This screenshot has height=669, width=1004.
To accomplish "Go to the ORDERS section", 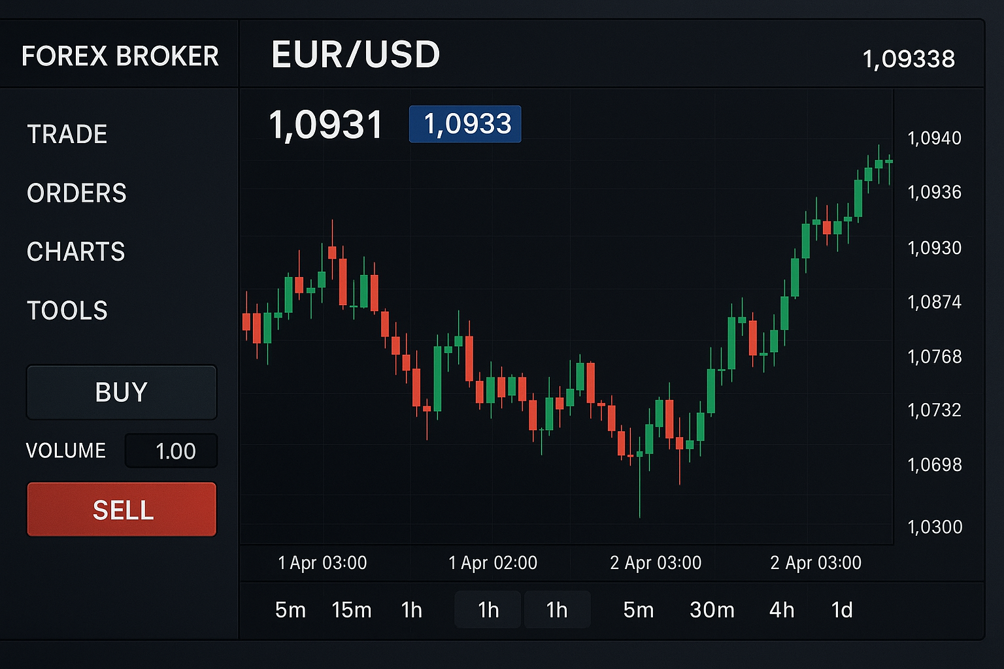I will [x=76, y=193].
